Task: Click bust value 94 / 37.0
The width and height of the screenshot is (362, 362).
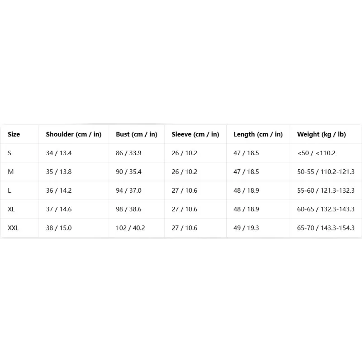Action: pyautogui.click(x=129, y=191)
